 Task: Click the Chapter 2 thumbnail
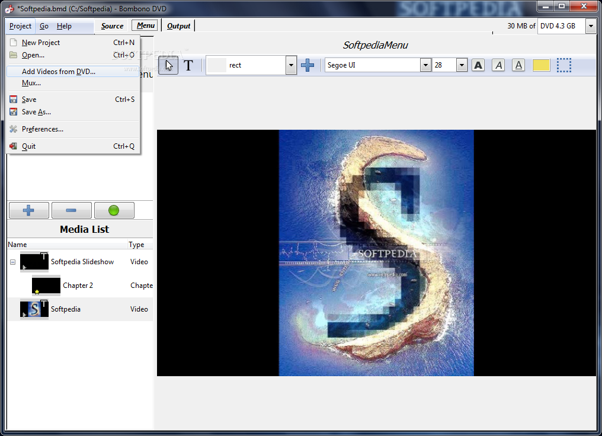[46, 286]
